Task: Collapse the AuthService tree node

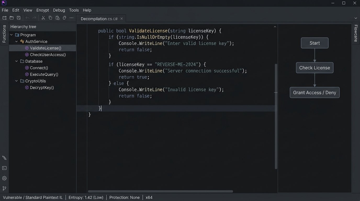Action: (16, 41)
